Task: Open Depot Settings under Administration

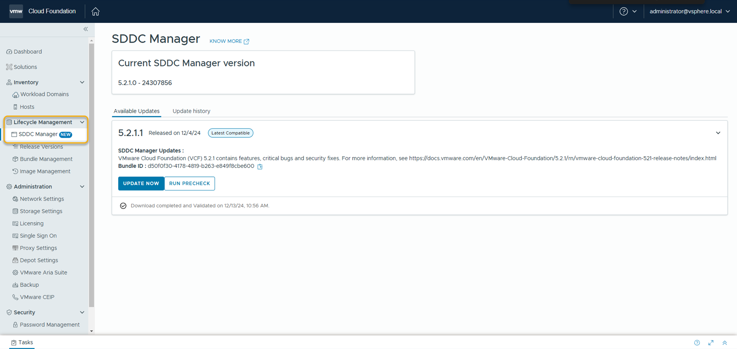Action: [x=39, y=260]
